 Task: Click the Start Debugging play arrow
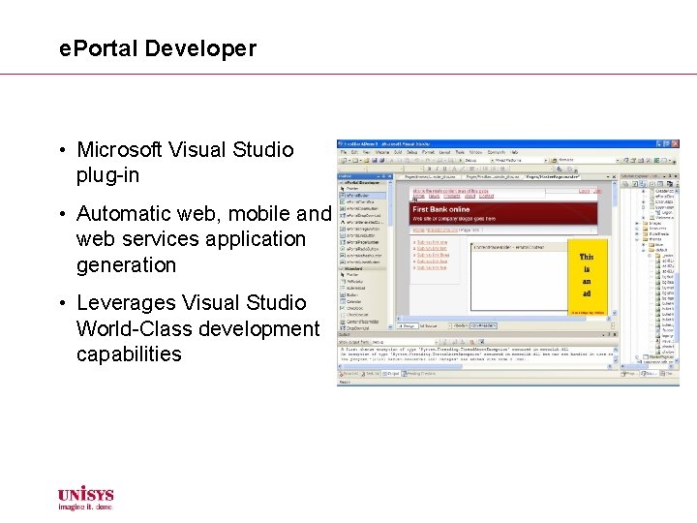pos(461,160)
